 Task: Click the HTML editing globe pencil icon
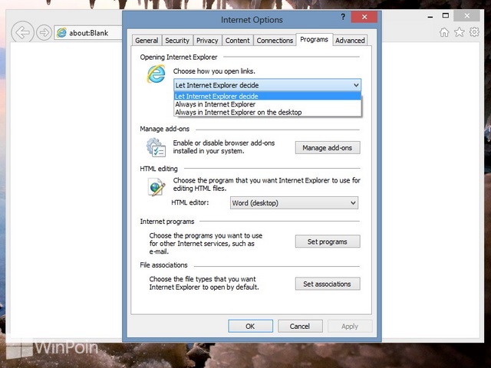[157, 187]
